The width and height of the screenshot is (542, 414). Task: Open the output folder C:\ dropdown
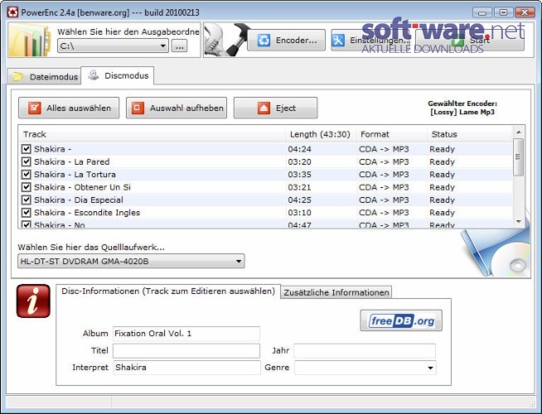click(162, 46)
